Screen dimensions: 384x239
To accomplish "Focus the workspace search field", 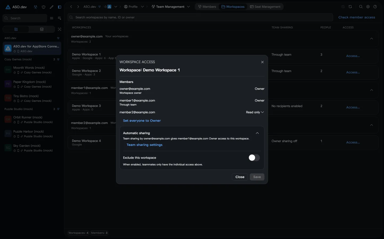I will tap(200, 17).
